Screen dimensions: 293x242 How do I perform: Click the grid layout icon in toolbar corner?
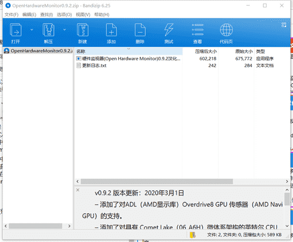(x=284, y=25)
